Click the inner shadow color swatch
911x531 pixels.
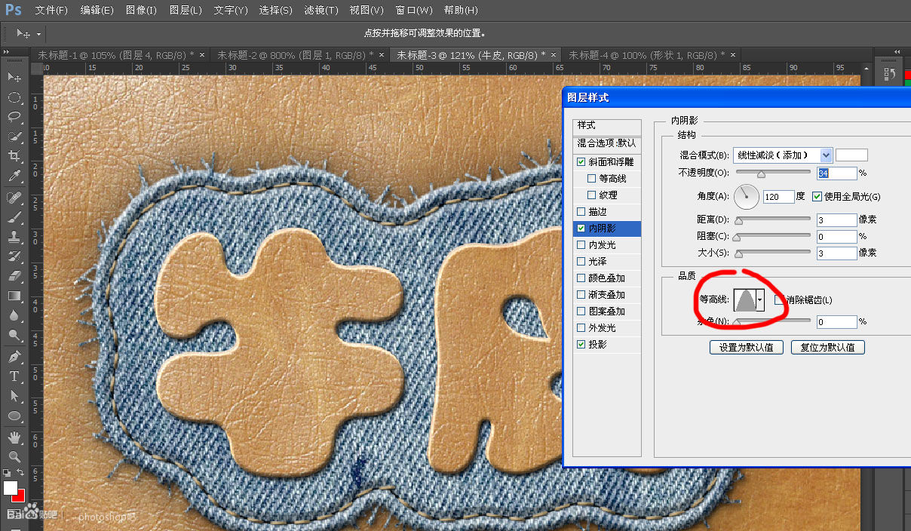point(851,155)
